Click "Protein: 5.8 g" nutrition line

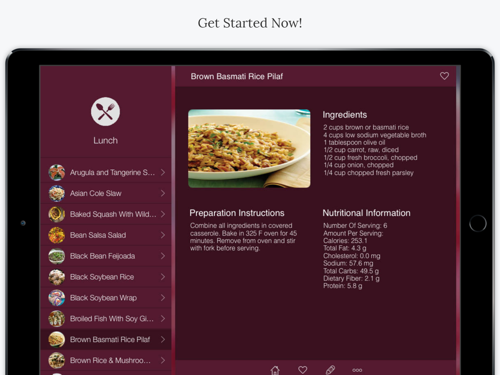coord(343,286)
